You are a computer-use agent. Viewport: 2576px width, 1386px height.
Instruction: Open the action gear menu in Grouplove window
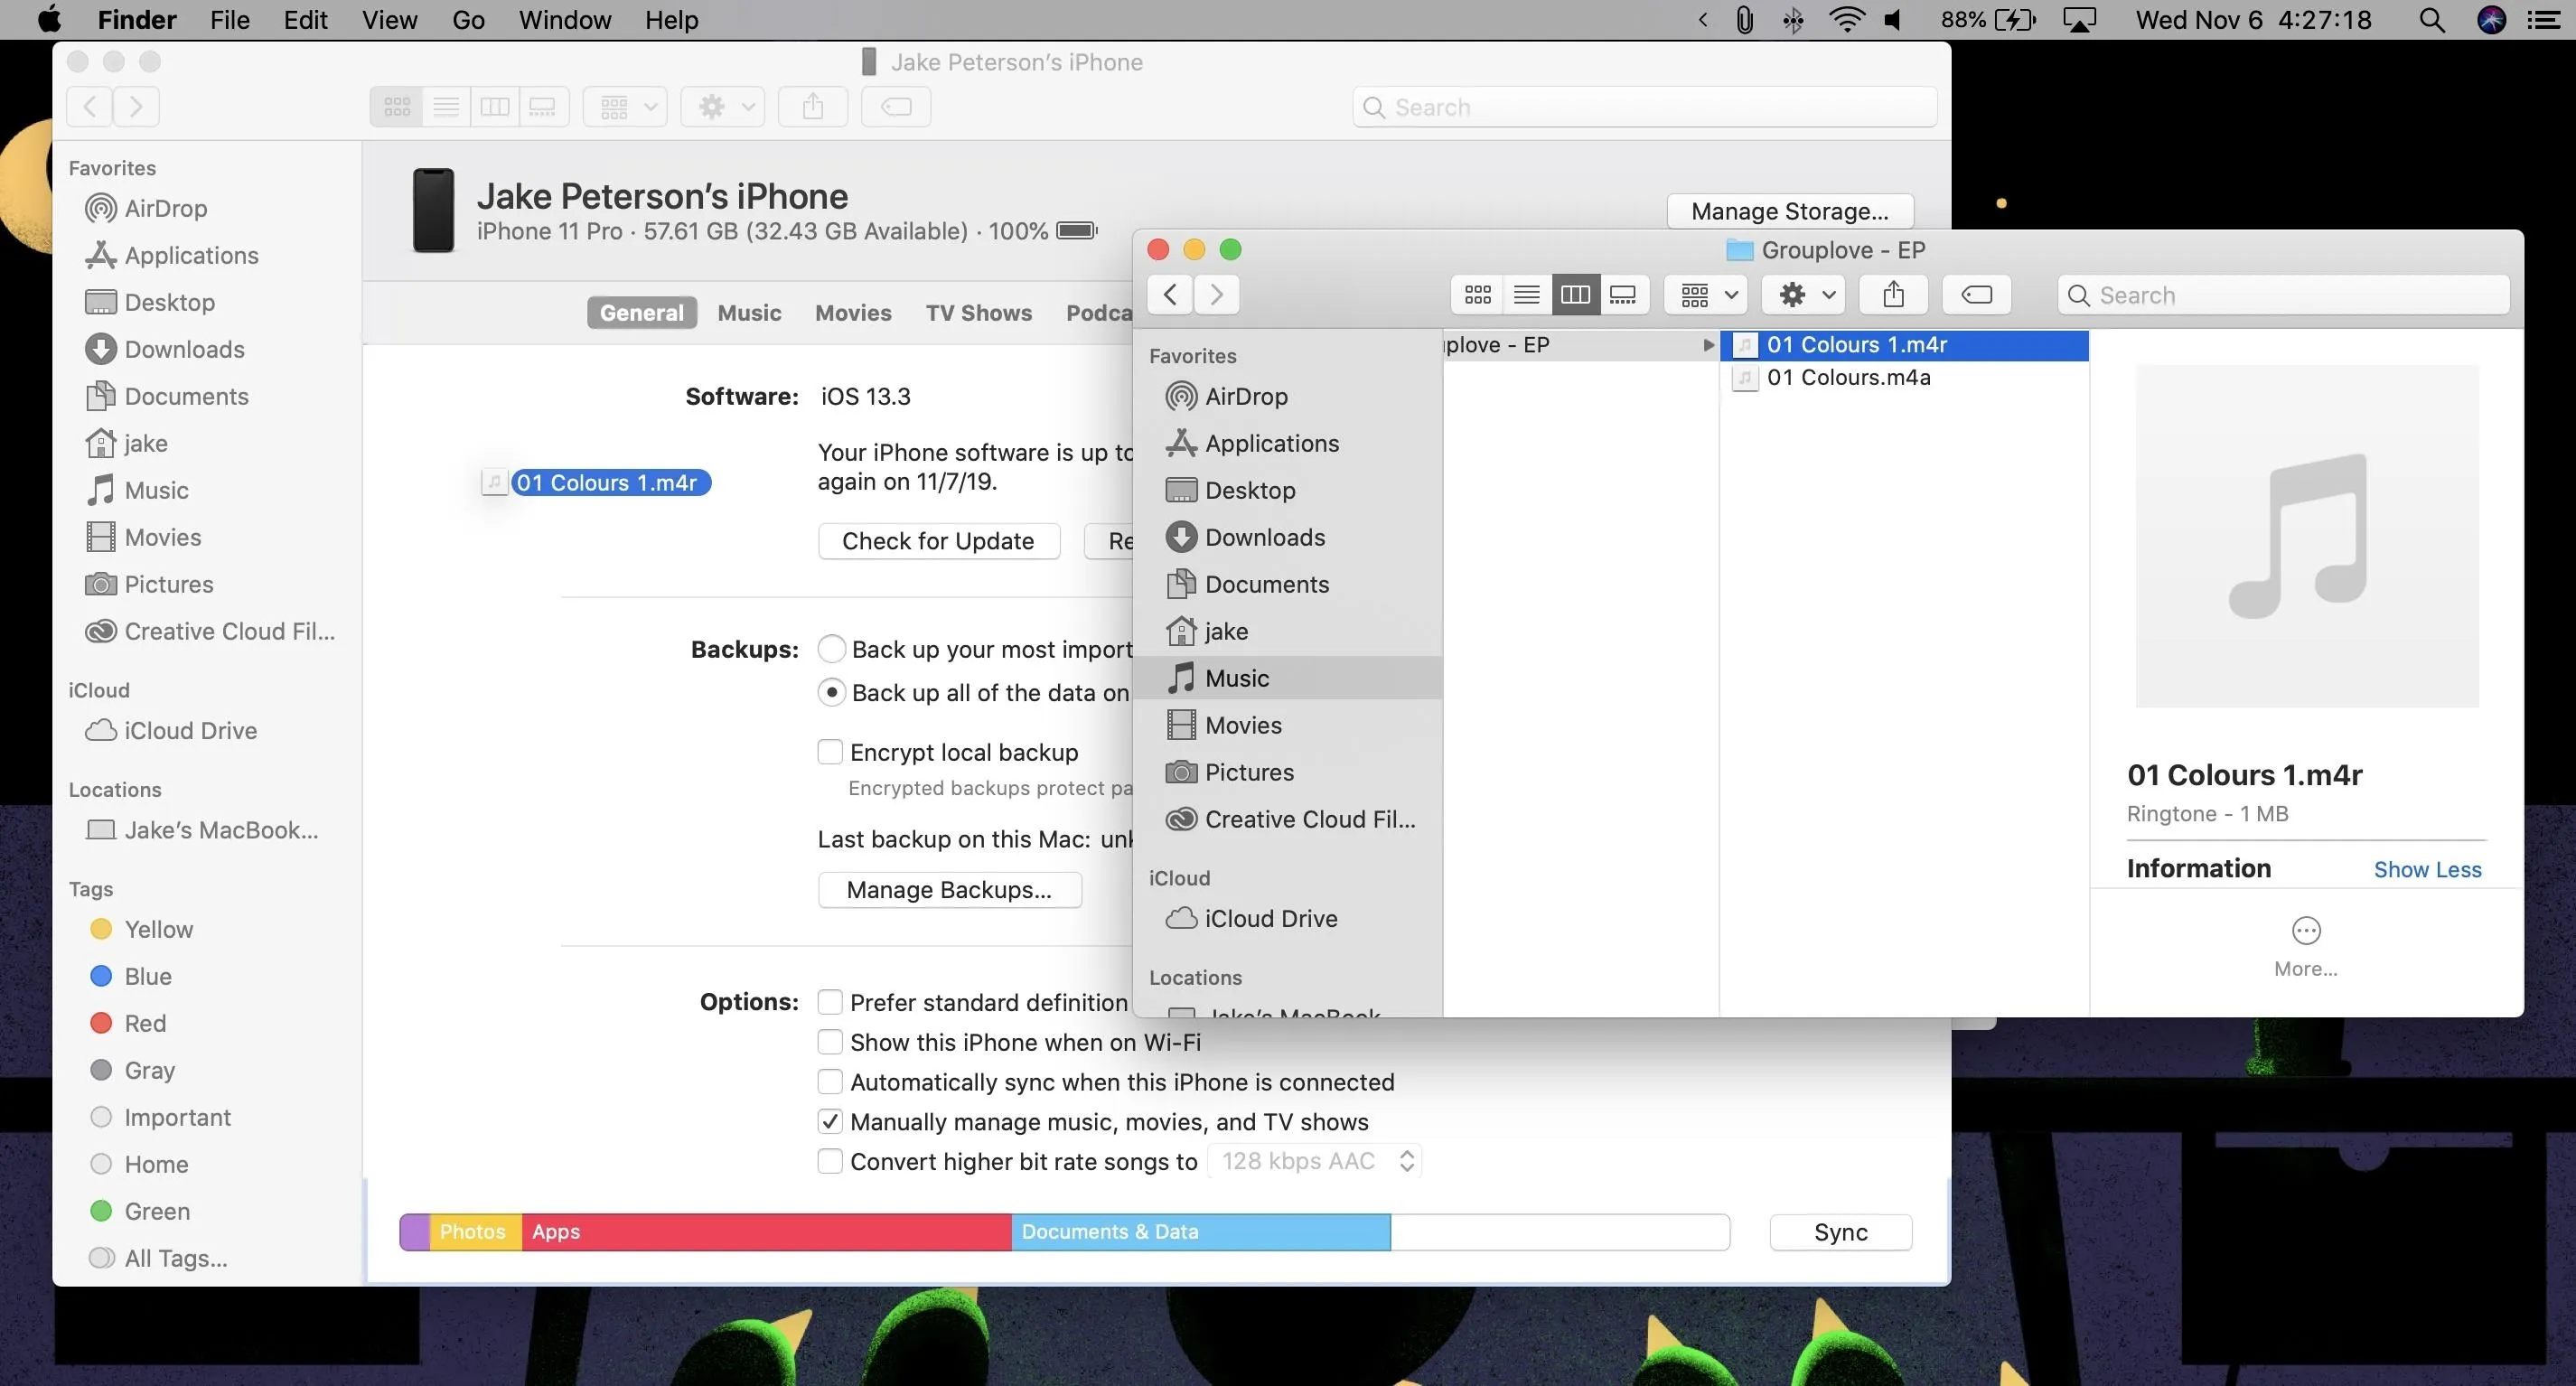point(1804,295)
